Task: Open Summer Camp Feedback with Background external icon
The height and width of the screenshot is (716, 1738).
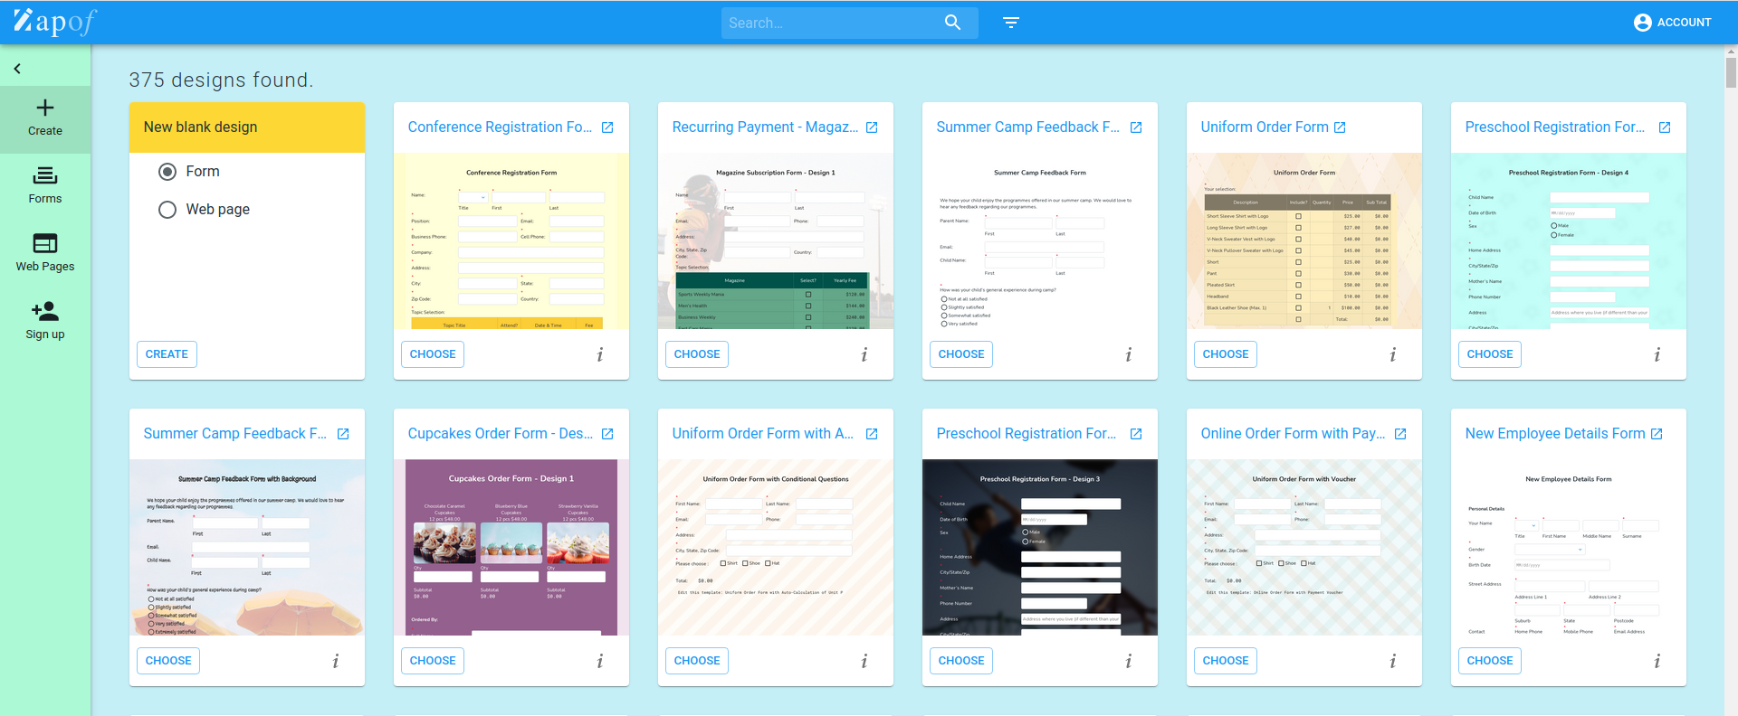Action: (343, 434)
